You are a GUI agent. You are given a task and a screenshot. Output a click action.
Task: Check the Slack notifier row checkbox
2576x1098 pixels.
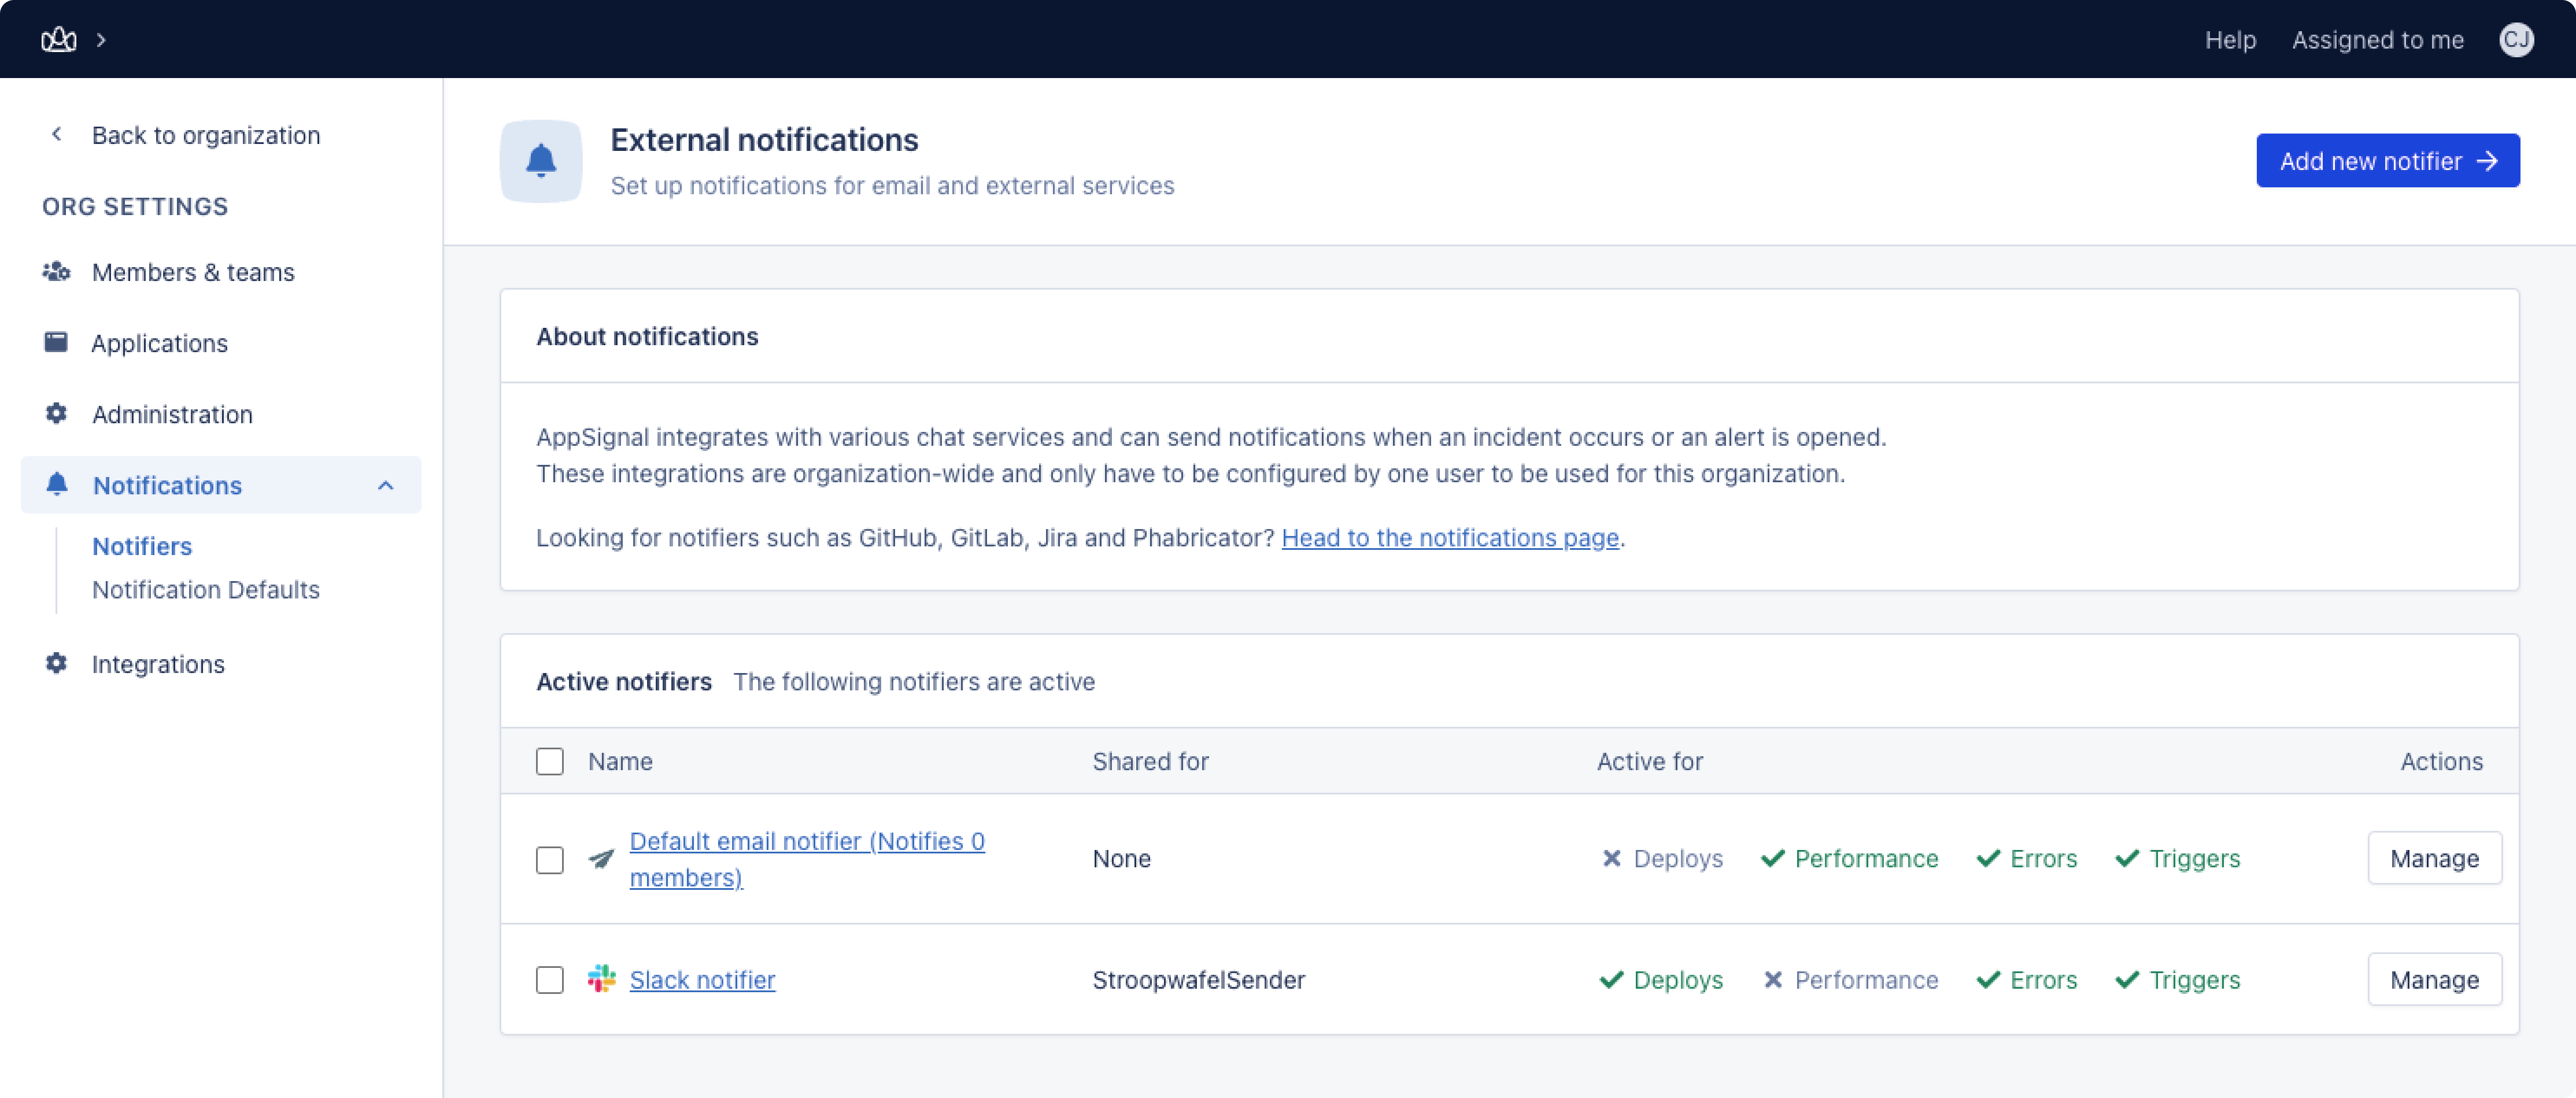click(x=550, y=979)
